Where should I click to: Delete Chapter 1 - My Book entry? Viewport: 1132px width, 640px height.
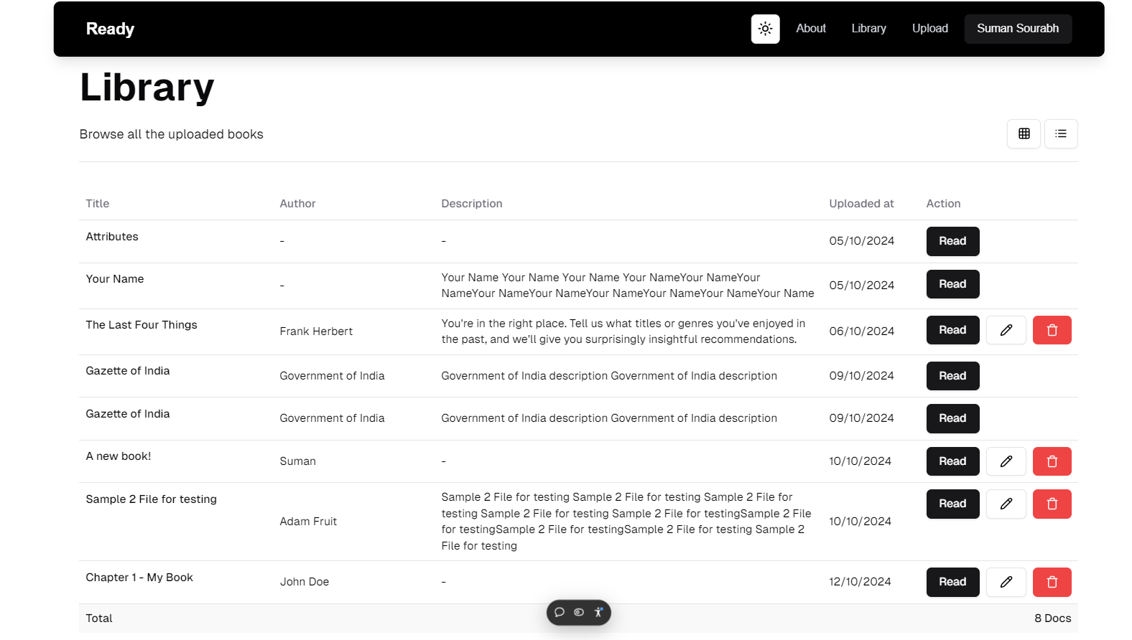pos(1052,582)
